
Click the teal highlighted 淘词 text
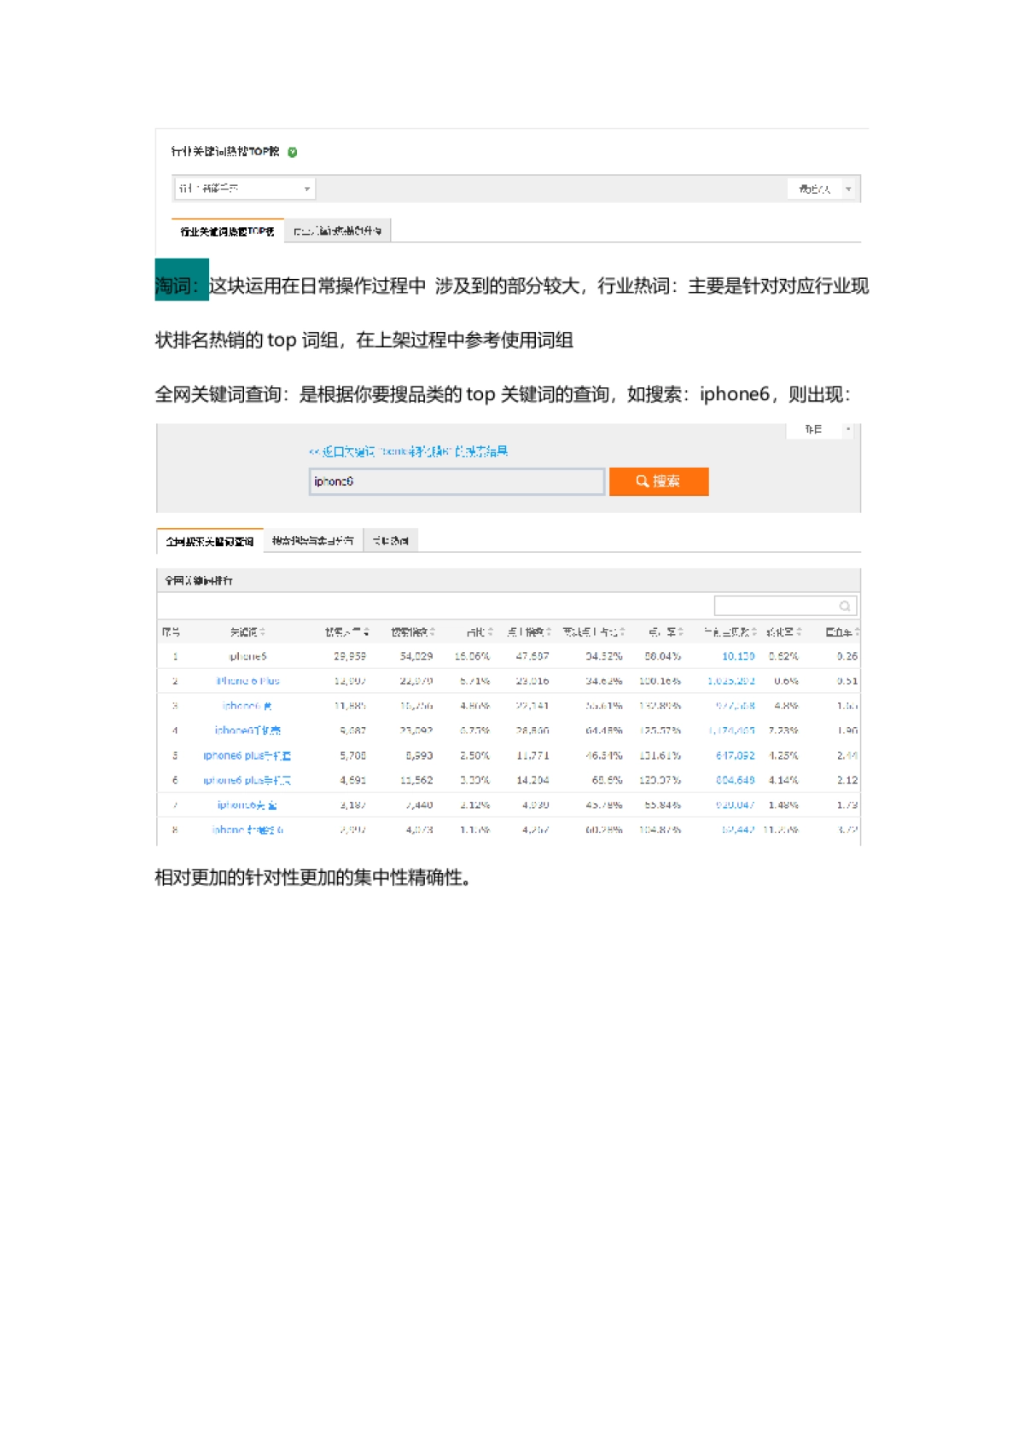click(x=182, y=286)
